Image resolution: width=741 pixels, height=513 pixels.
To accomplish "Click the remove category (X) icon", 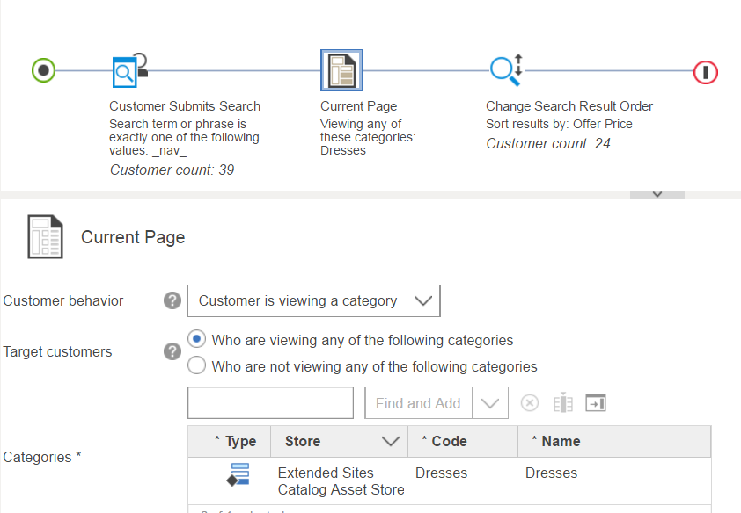I will coord(529,403).
